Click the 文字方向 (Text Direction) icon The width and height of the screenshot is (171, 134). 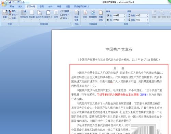tap(24, 15)
